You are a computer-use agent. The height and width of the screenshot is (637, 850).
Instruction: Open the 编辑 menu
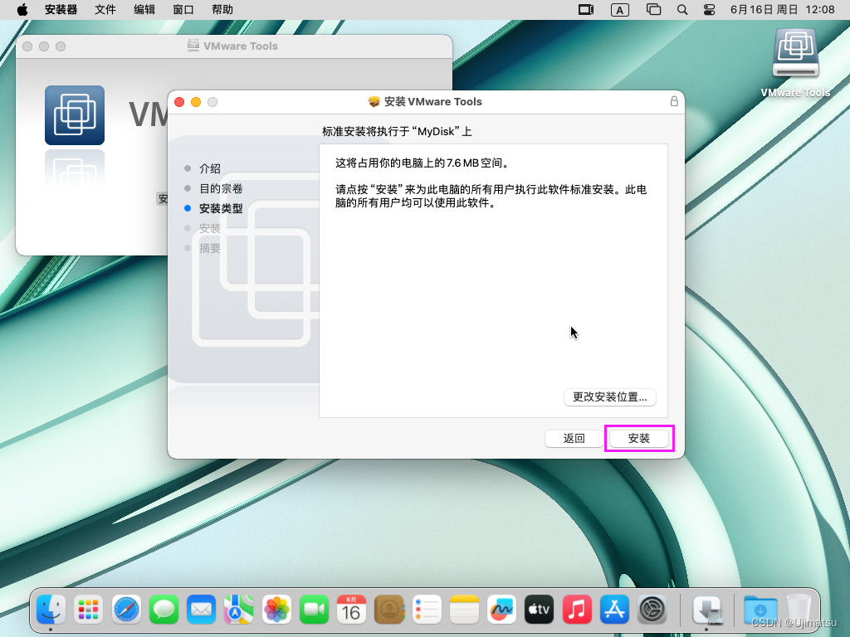144,10
